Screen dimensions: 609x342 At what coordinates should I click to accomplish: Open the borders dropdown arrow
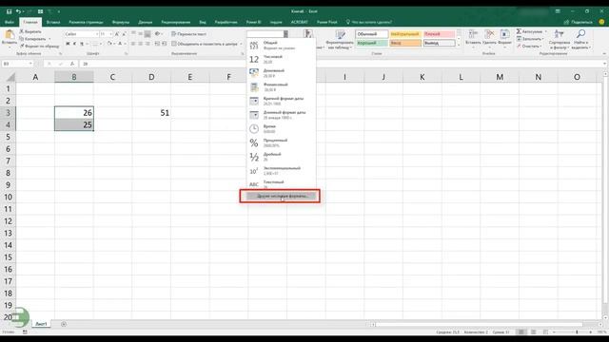coord(102,44)
